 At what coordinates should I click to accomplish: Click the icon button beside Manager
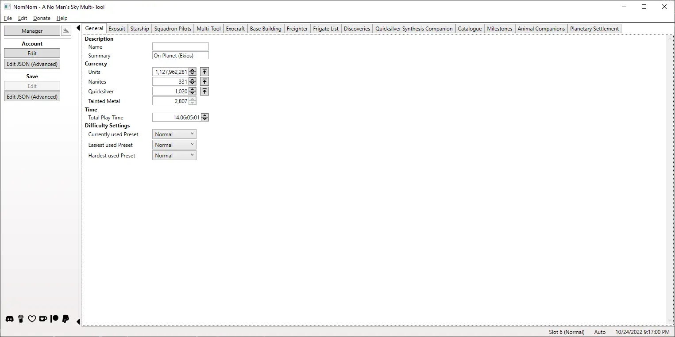click(x=66, y=31)
